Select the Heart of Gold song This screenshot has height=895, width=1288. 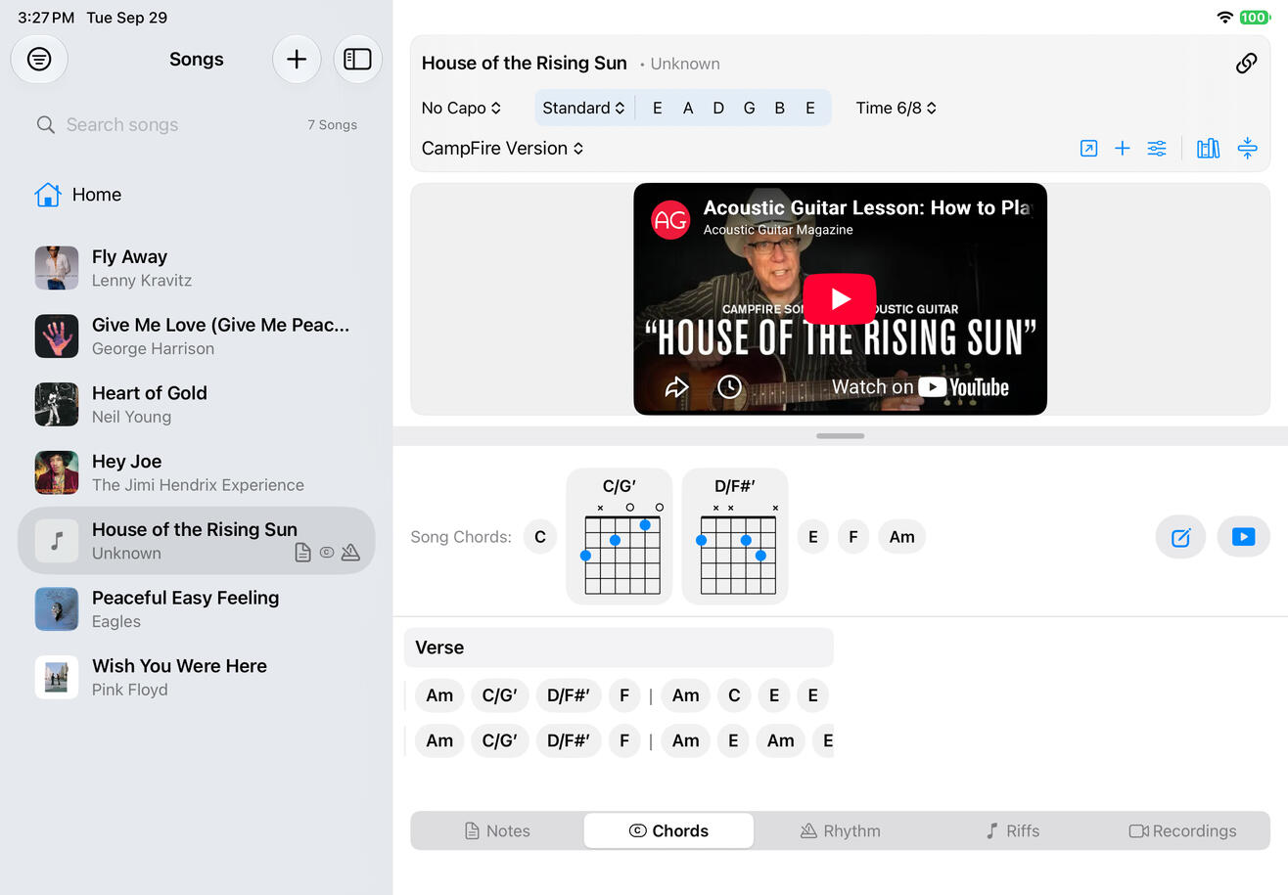pos(196,405)
